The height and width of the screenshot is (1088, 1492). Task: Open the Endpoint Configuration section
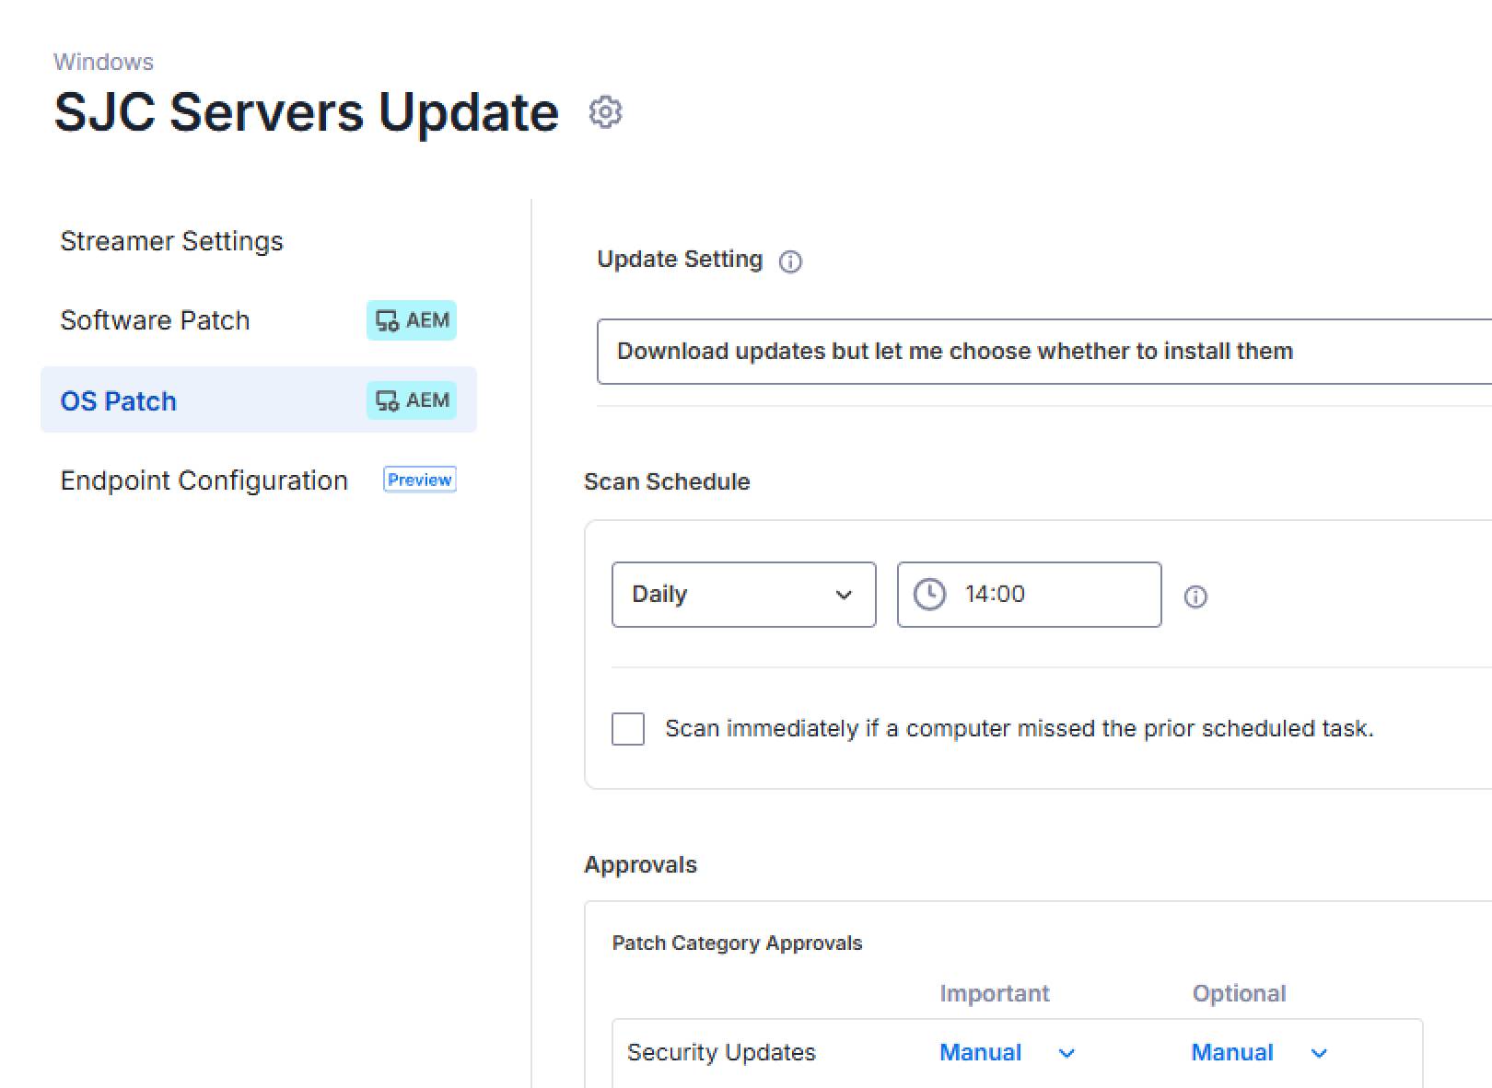click(204, 480)
